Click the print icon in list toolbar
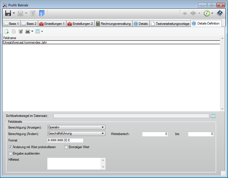Image resolution: width=228 pixels, height=178 pixels. pos(28,31)
